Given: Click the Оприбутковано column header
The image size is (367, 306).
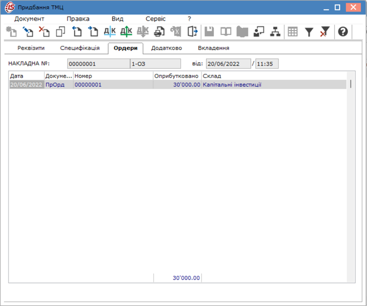Looking at the screenshot, I should 177,76.
